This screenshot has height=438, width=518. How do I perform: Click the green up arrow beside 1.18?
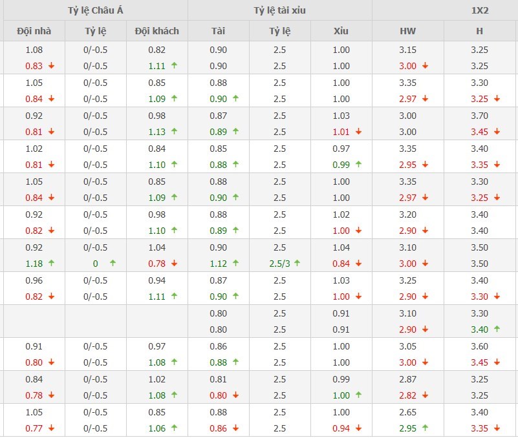click(x=51, y=263)
